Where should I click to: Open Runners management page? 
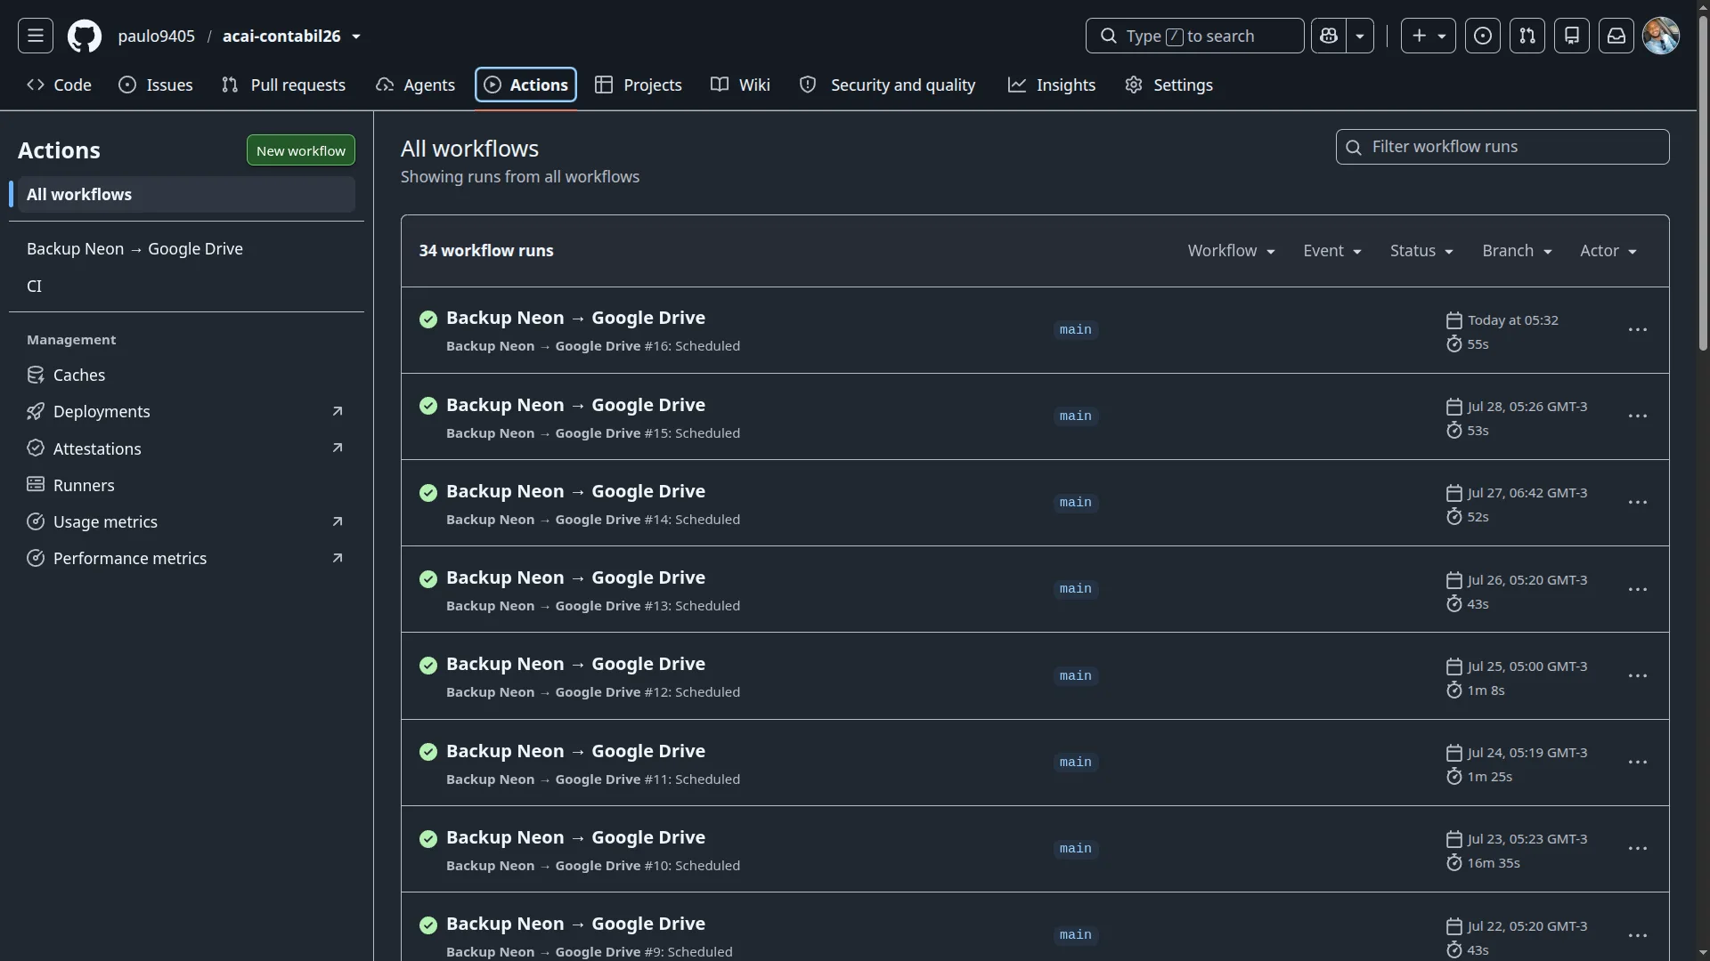(186, 485)
